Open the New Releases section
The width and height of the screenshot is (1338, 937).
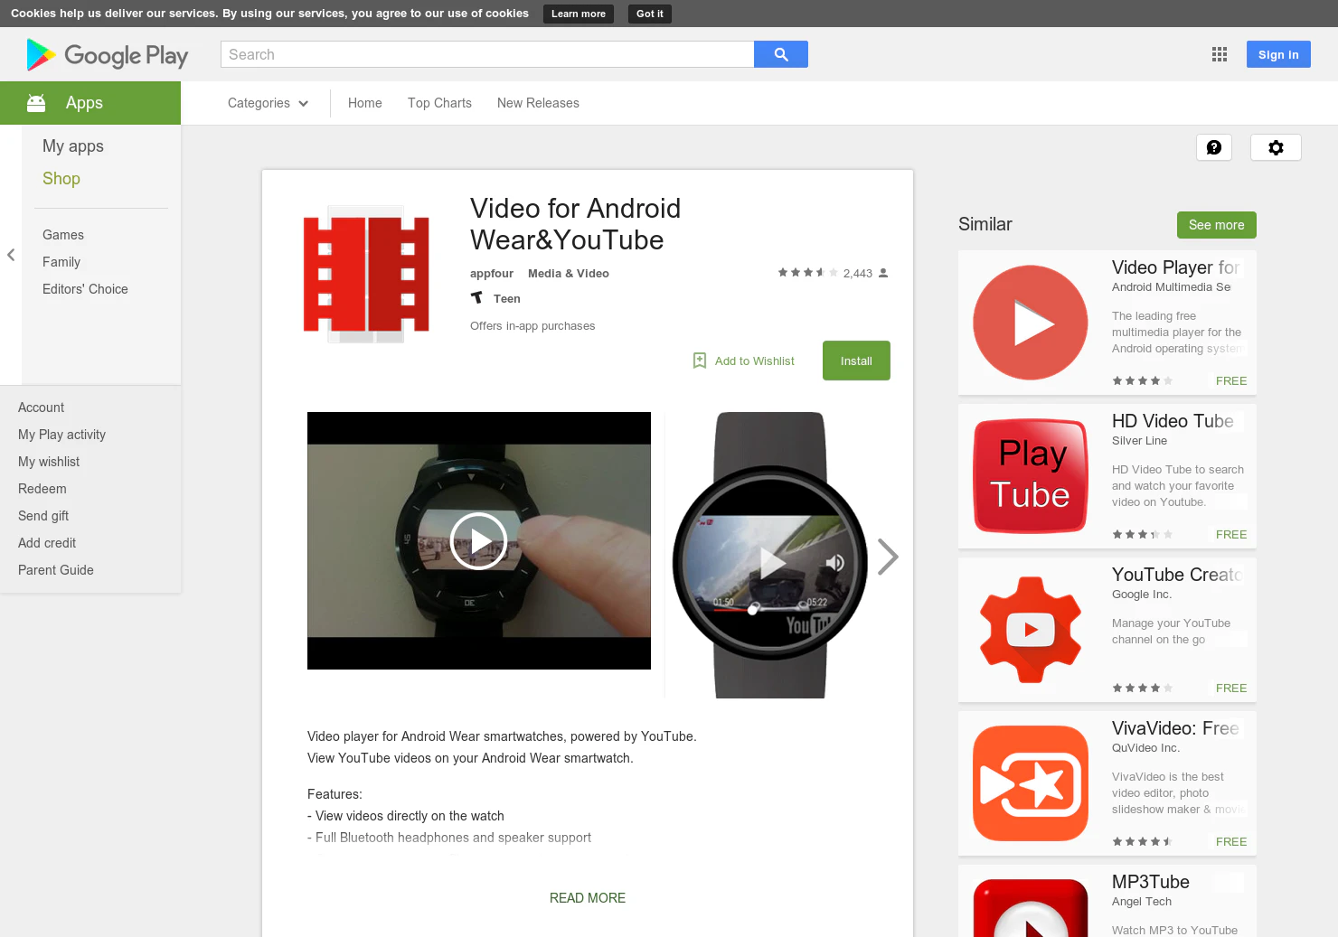(538, 103)
